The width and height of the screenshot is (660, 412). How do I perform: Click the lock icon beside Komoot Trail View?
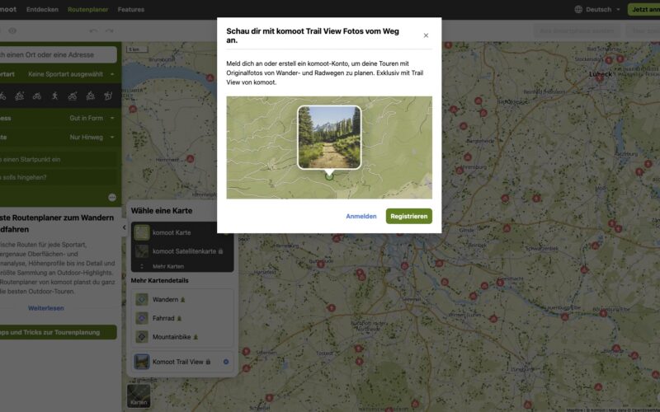[208, 362]
